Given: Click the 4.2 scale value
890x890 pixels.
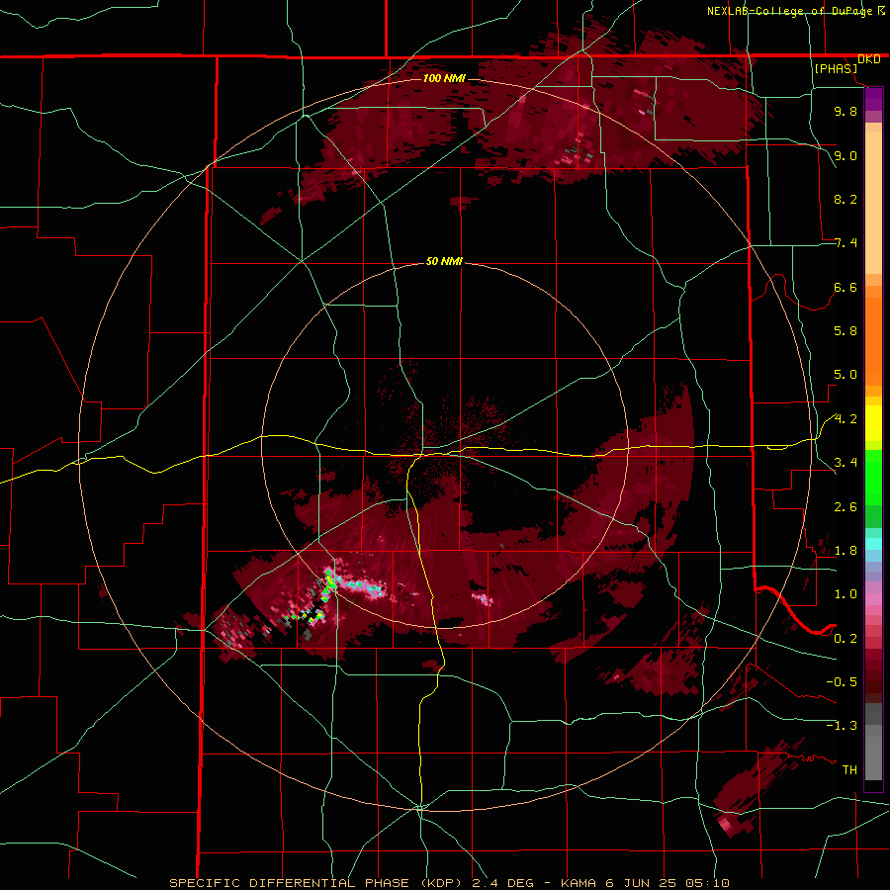Looking at the screenshot, I should [x=845, y=419].
